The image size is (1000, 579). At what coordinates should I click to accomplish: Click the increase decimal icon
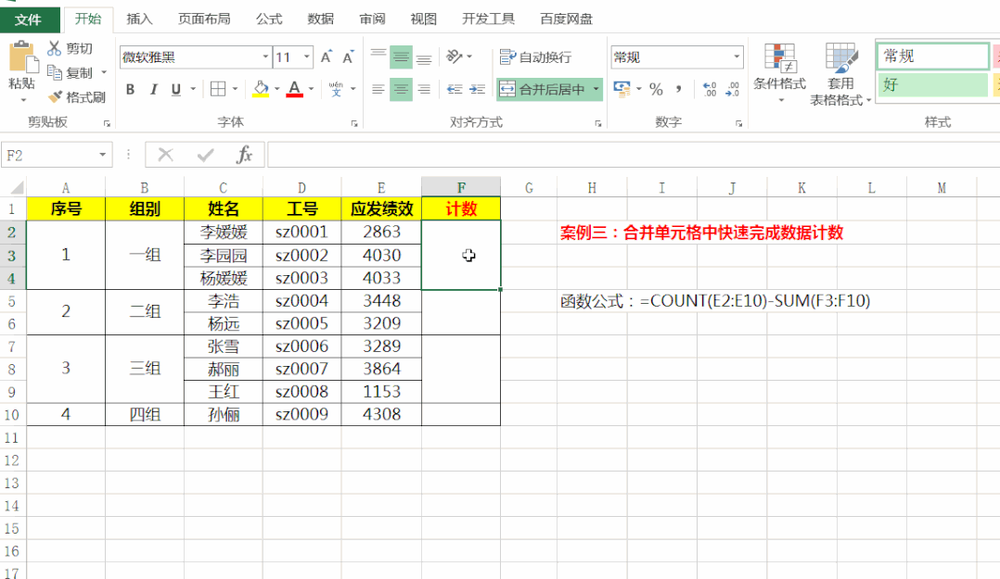click(x=709, y=89)
